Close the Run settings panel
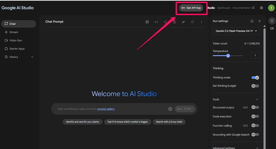This screenshot has width=276, height=149. [260, 21]
